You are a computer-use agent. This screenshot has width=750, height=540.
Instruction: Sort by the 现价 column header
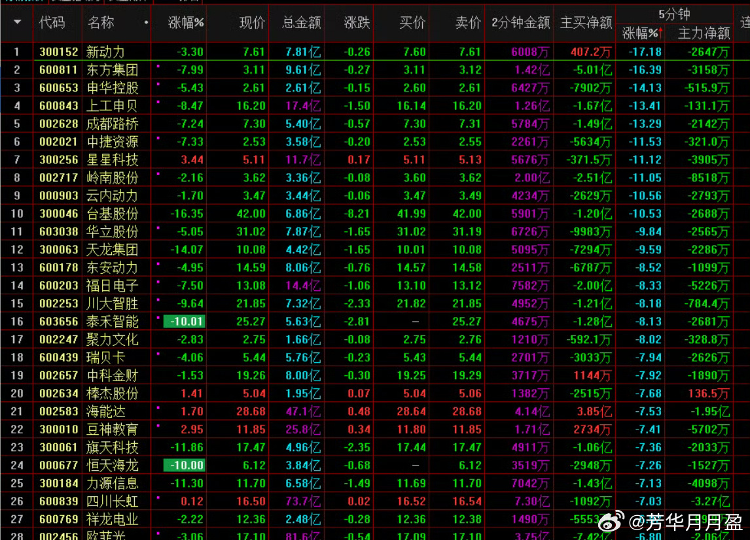pos(252,23)
